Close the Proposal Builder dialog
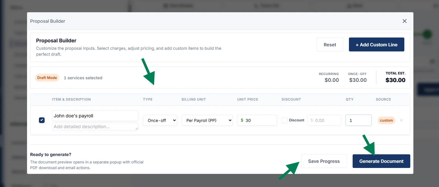The image size is (439, 187). point(405,21)
